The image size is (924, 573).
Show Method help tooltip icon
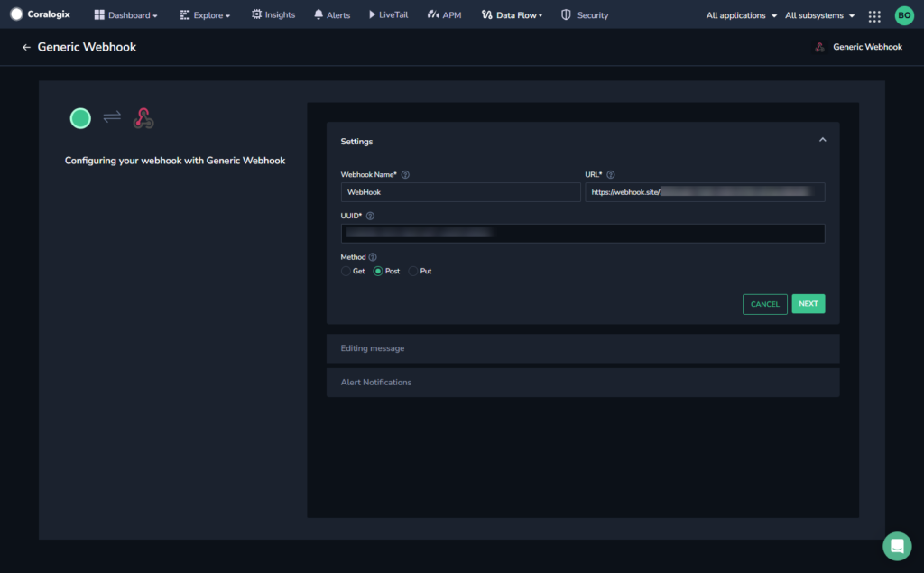tap(373, 257)
